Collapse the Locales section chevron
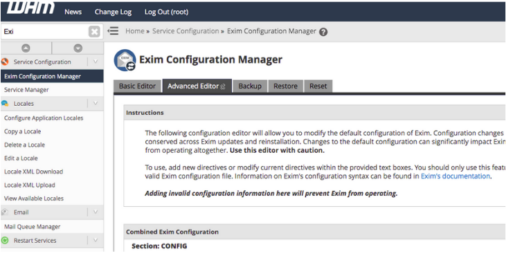The height and width of the screenshot is (258, 506). pyautogui.click(x=96, y=104)
